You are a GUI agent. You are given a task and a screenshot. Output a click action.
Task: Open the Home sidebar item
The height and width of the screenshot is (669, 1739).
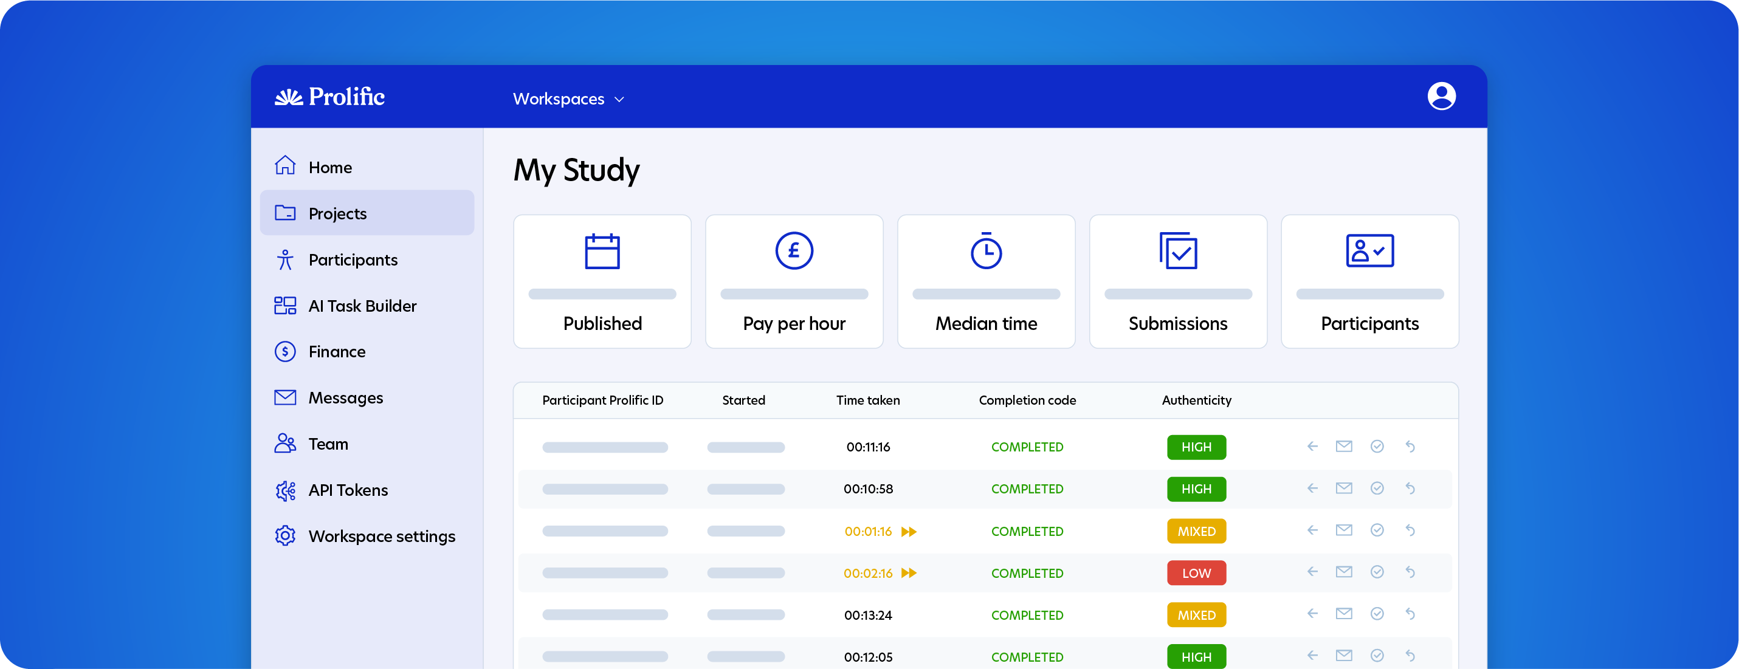[x=329, y=168]
